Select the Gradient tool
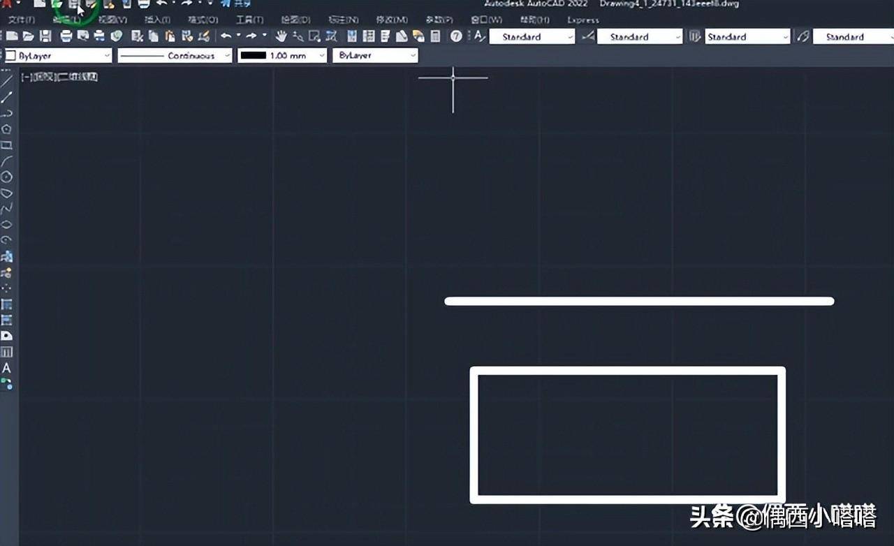This screenshot has height=546, width=894. 7,320
